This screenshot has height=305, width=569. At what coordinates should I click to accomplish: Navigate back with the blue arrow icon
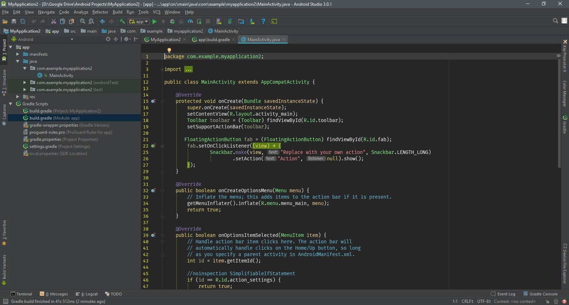click(102, 22)
